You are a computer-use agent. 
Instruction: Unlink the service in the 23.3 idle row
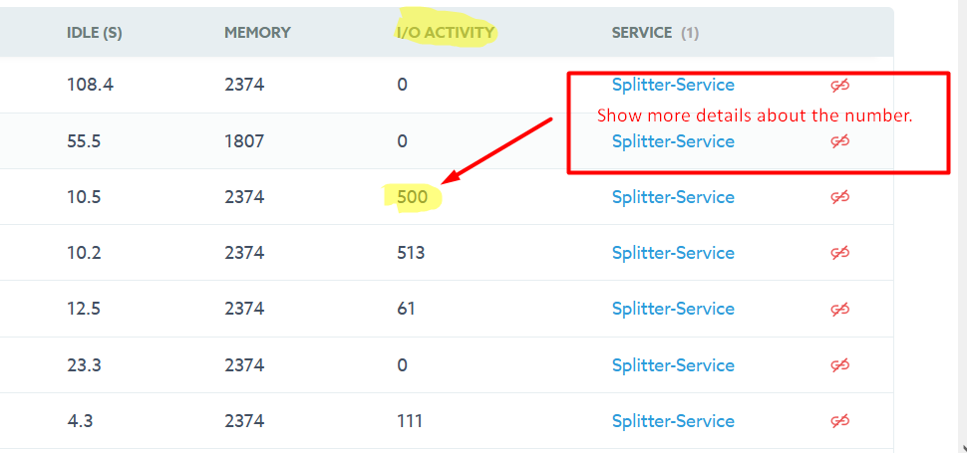[839, 365]
